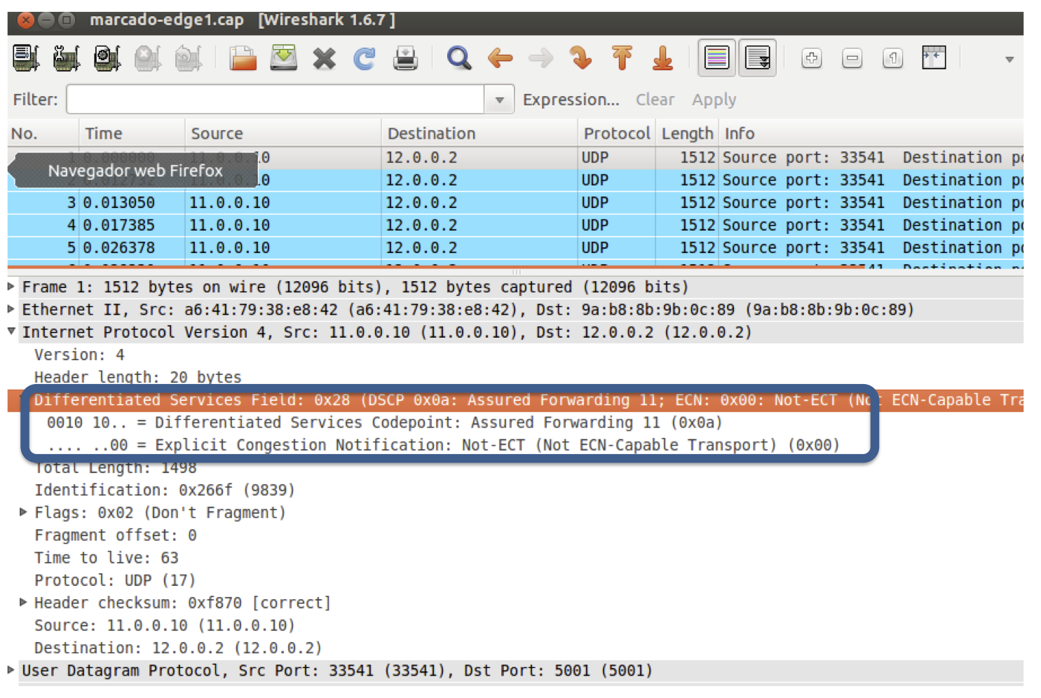Reload this capture file icon
1041x698 pixels.
(365, 58)
